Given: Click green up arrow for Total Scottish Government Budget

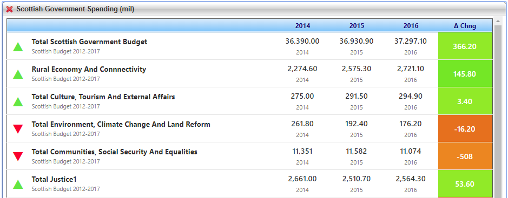Looking at the screenshot, I should pos(18,47).
